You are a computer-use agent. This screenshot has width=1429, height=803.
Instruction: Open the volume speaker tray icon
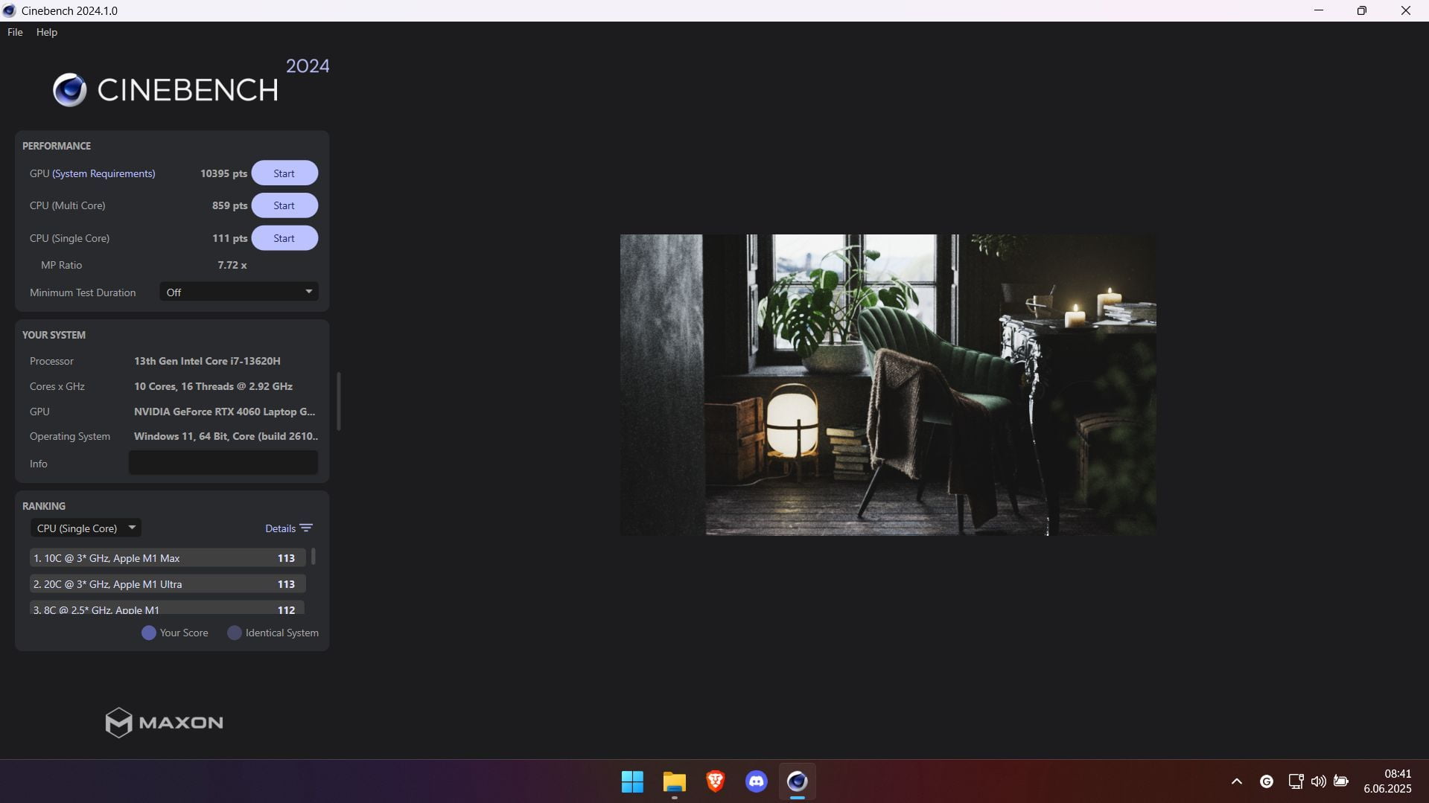click(x=1319, y=781)
